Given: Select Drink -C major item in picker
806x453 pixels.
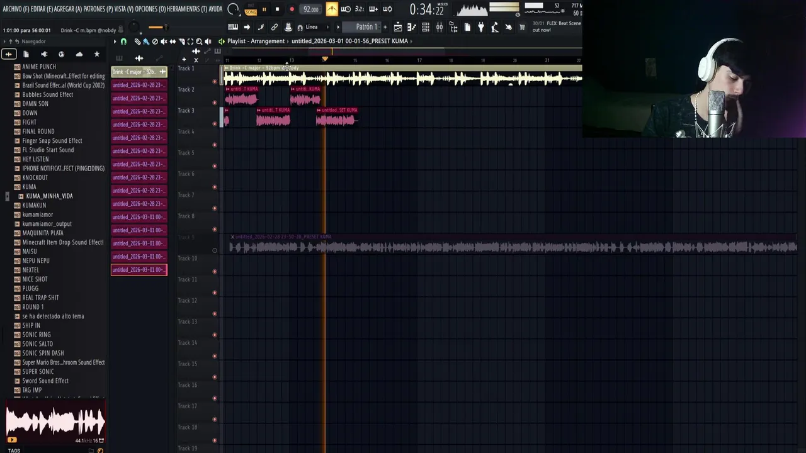Looking at the screenshot, I should [x=139, y=72].
